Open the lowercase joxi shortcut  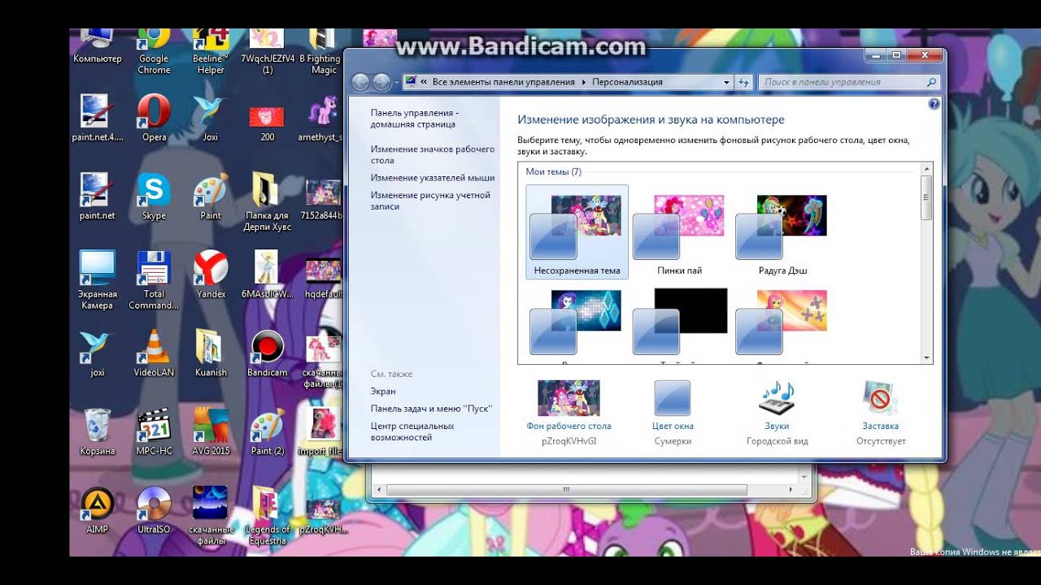pyautogui.click(x=97, y=353)
